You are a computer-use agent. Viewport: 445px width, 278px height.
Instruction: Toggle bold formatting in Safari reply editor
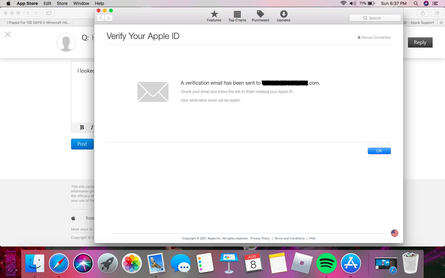pos(82,127)
